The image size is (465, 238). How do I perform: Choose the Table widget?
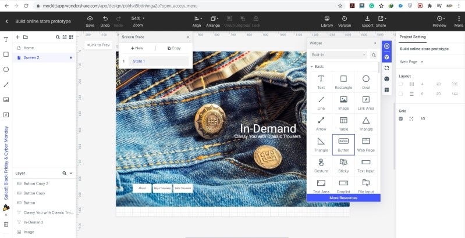coord(343,120)
